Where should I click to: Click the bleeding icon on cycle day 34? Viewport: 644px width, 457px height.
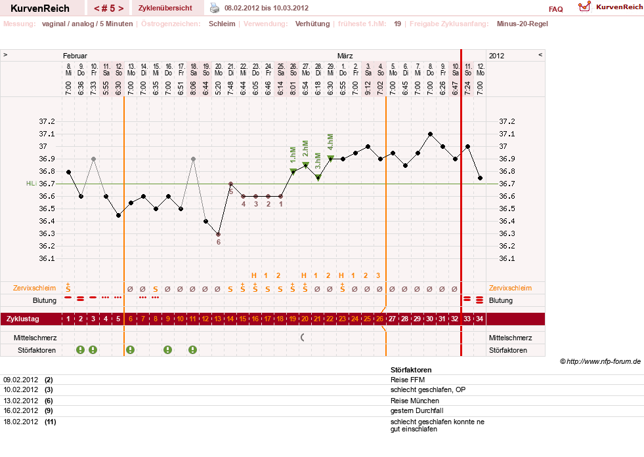(x=479, y=300)
